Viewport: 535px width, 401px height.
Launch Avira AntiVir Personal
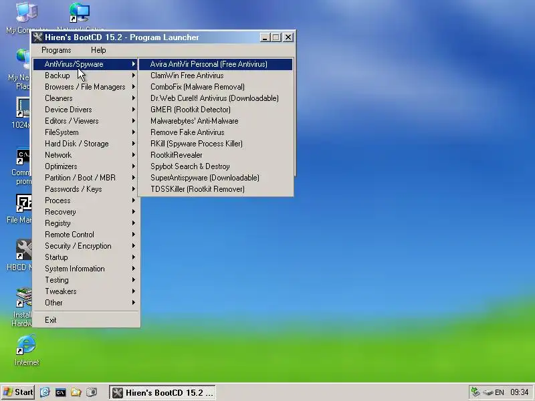point(215,64)
